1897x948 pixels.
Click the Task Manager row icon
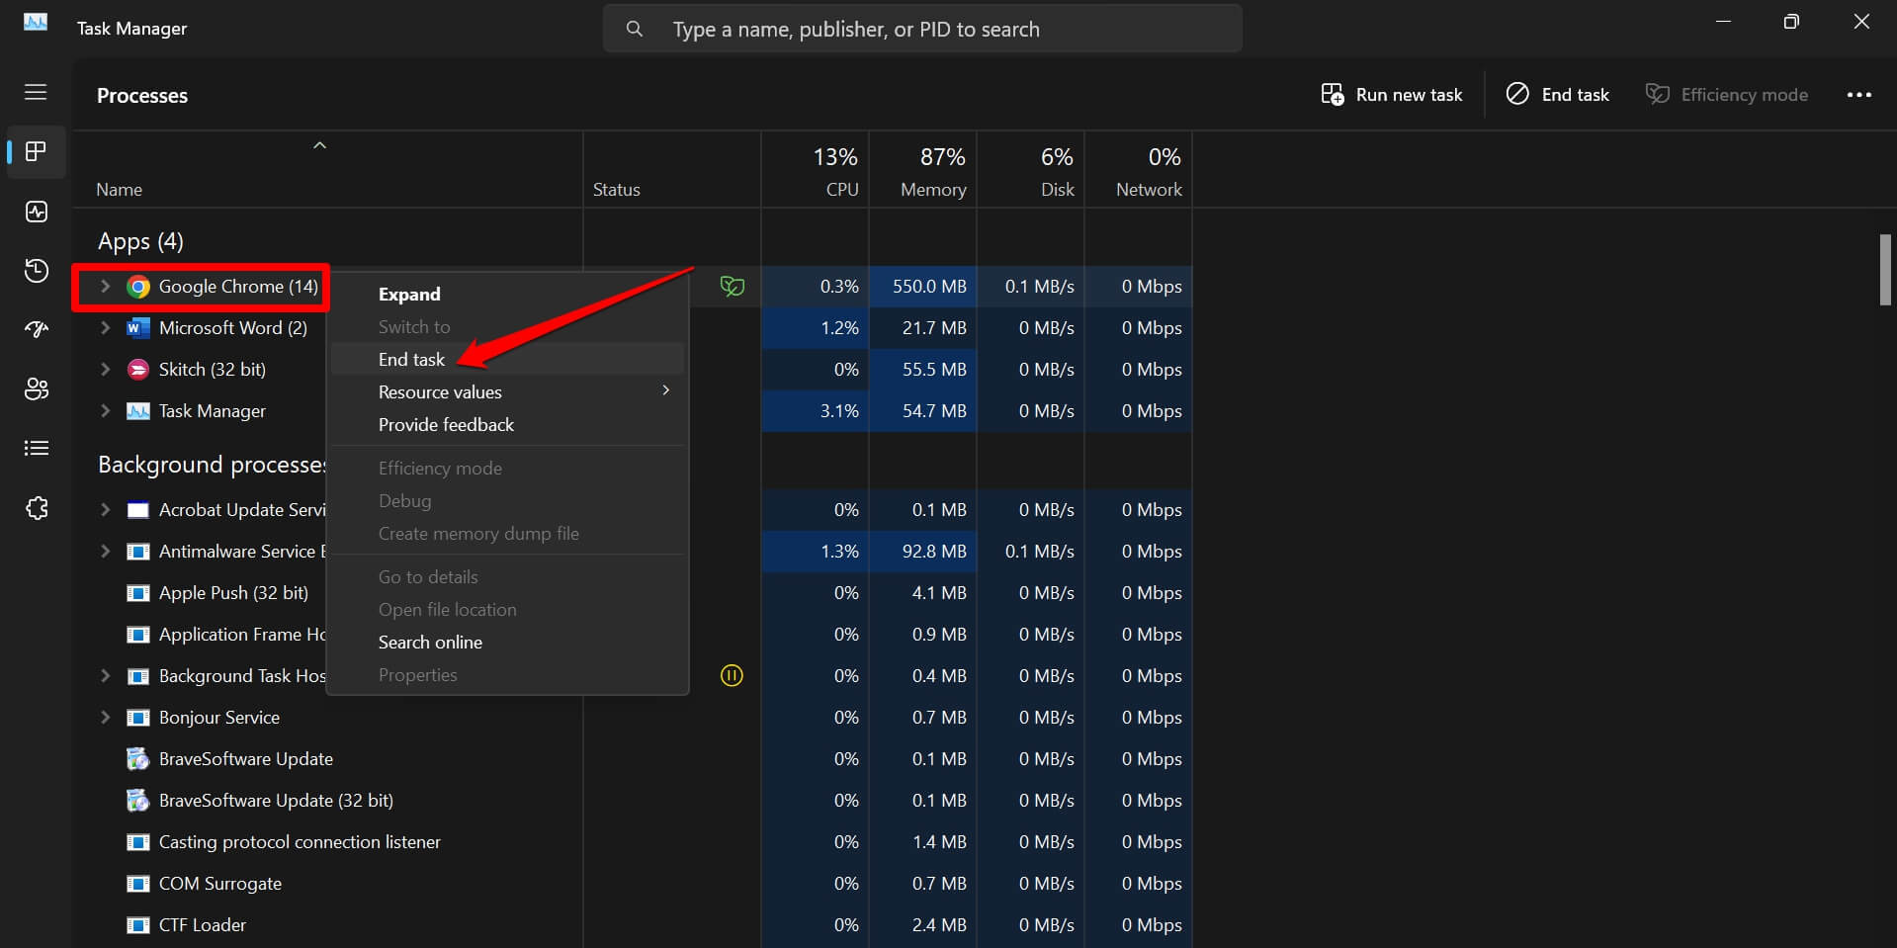(138, 411)
